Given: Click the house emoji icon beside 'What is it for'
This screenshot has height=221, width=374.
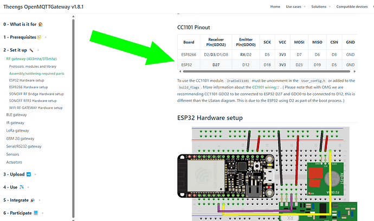Looking at the screenshot, I should (40, 24).
